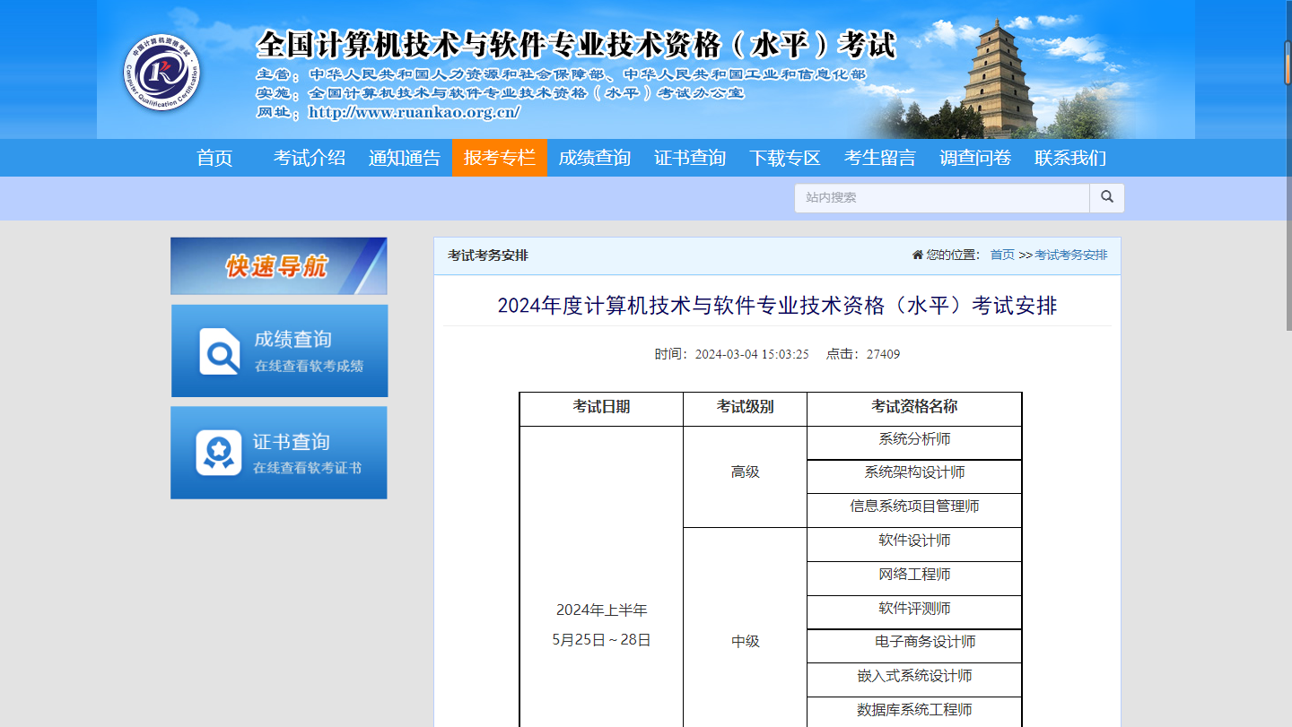Viewport: 1292px width, 727px height.
Task: Click the 首页 breadcrumb link
Action: (1002, 255)
